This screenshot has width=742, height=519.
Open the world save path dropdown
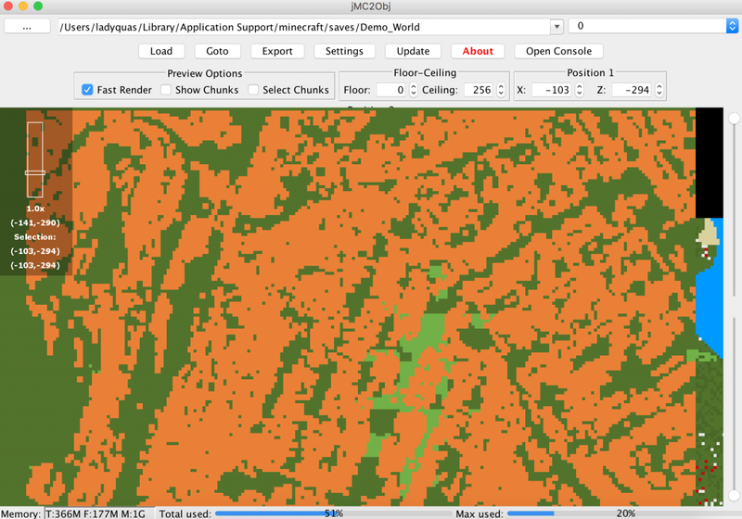pos(556,27)
